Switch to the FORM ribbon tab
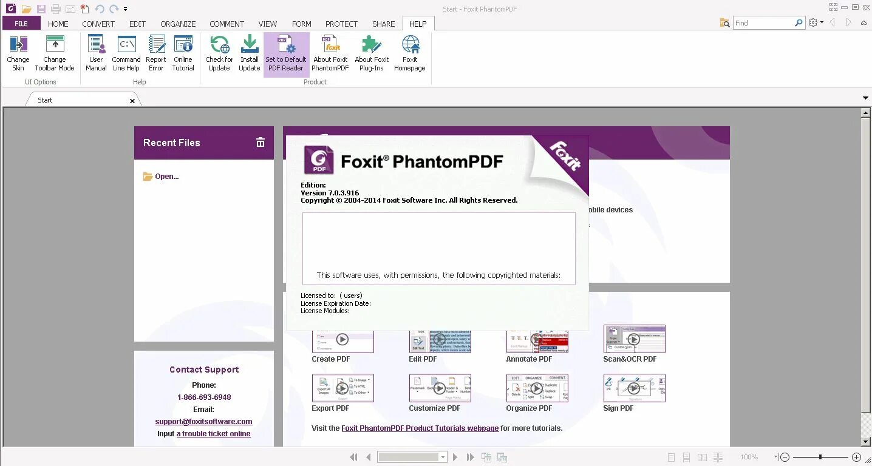 click(x=302, y=24)
